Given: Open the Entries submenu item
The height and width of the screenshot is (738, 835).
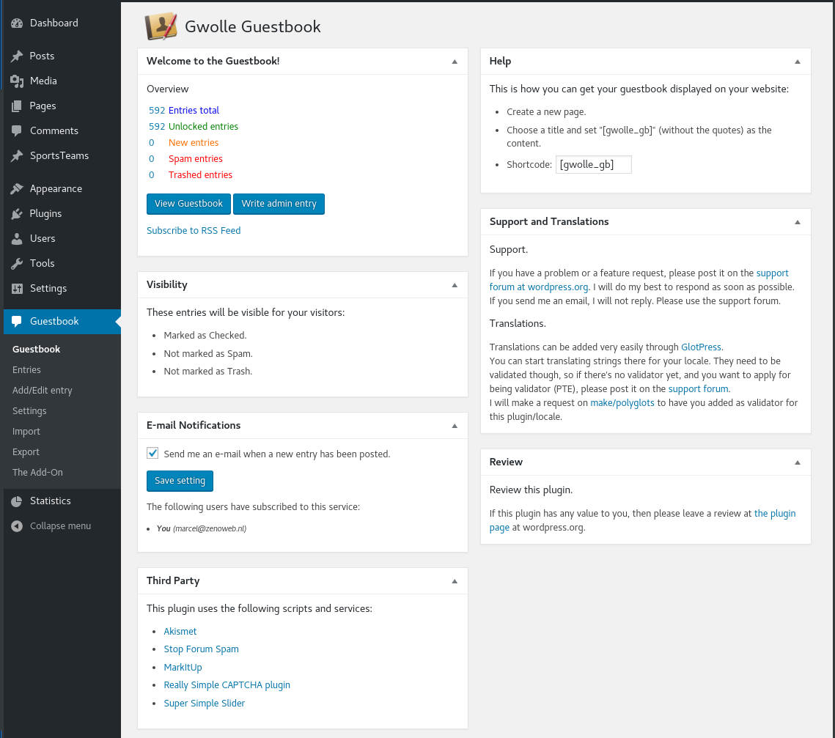Looking at the screenshot, I should pos(26,369).
